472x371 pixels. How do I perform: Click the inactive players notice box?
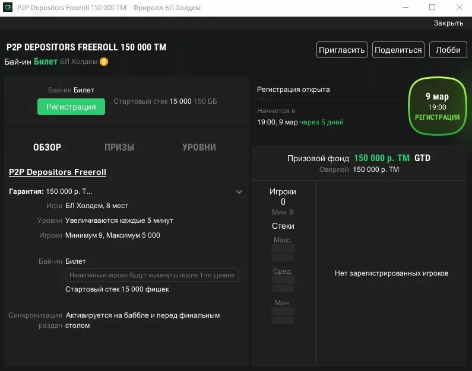click(x=151, y=275)
